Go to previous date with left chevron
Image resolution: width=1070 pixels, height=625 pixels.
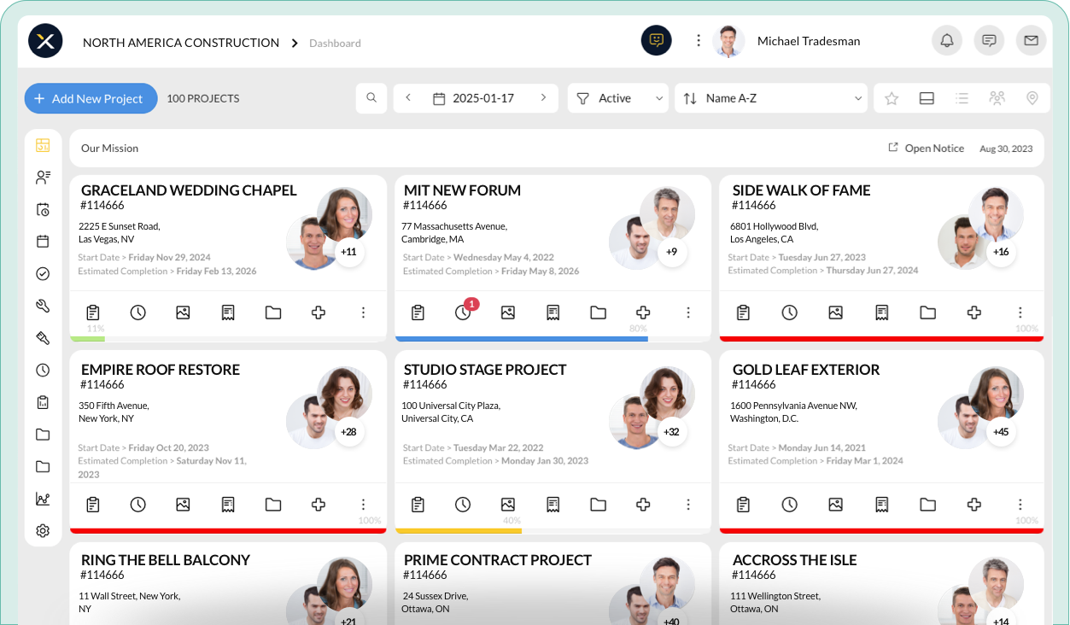[x=408, y=98]
